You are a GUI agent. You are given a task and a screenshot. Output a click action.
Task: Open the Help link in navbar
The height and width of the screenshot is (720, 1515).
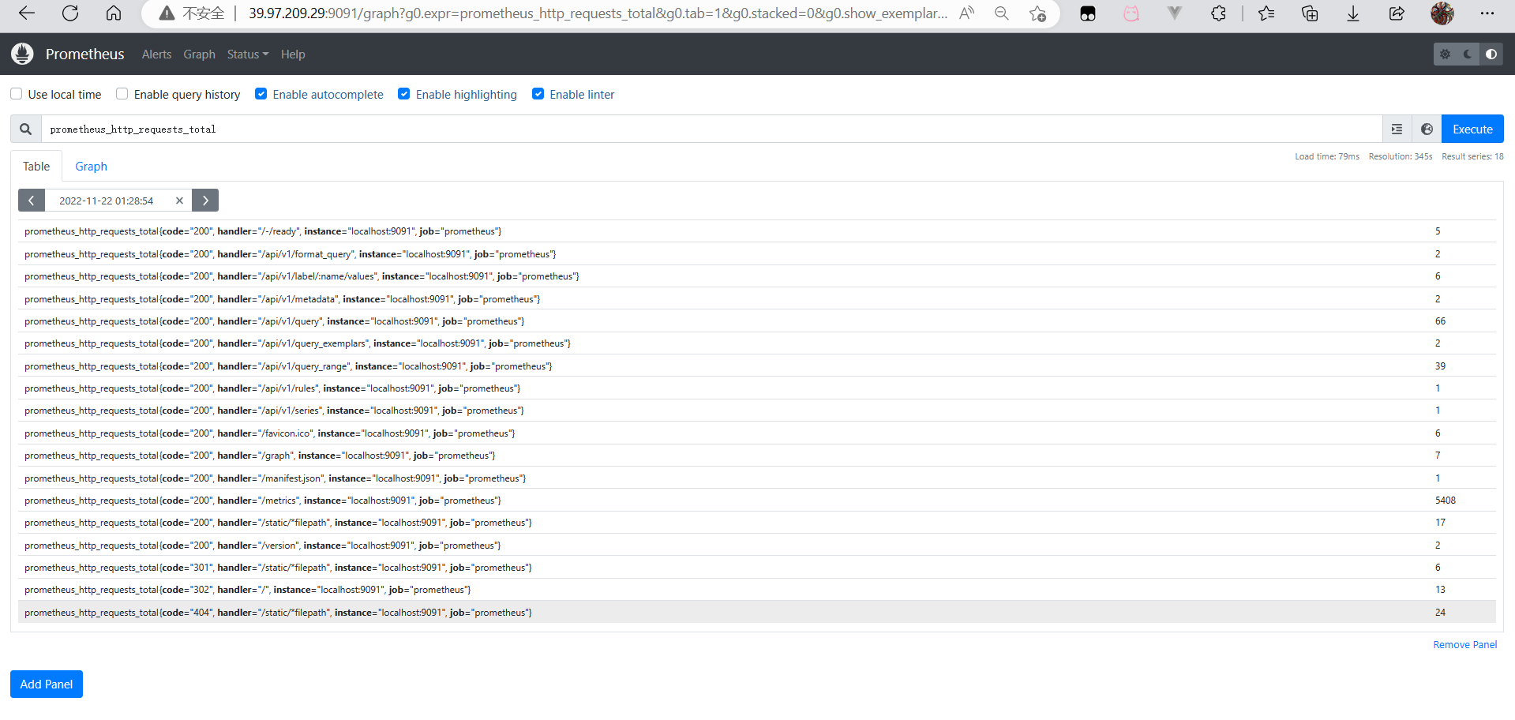click(x=293, y=54)
